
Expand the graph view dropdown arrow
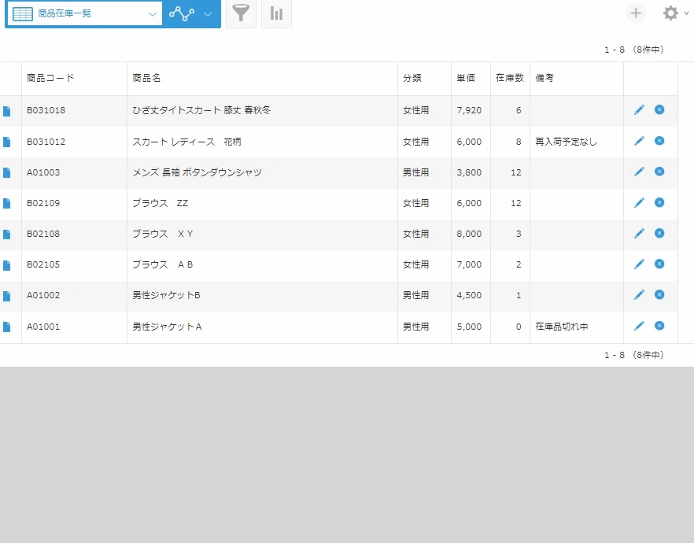click(208, 14)
